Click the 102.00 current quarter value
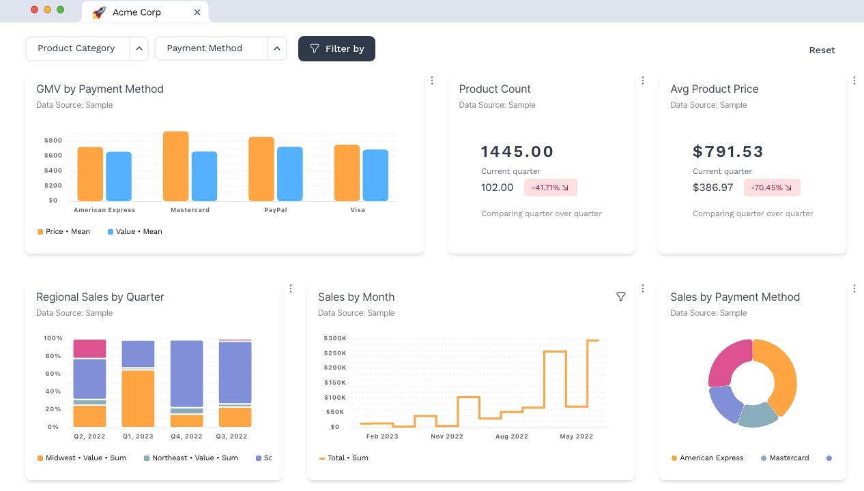This screenshot has width=864, height=491. click(498, 188)
